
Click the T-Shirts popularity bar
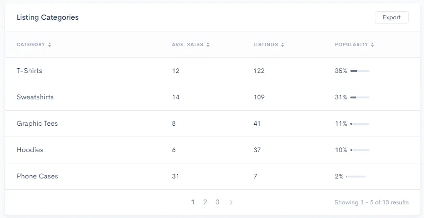(360, 71)
